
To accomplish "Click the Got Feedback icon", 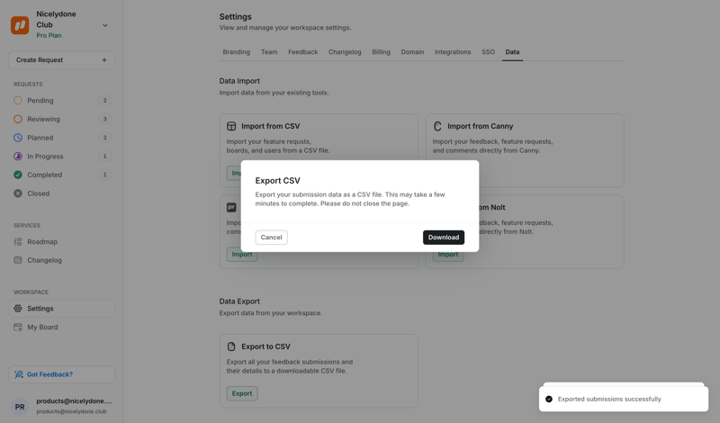I will pyautogui.click(x=18, y=374).
